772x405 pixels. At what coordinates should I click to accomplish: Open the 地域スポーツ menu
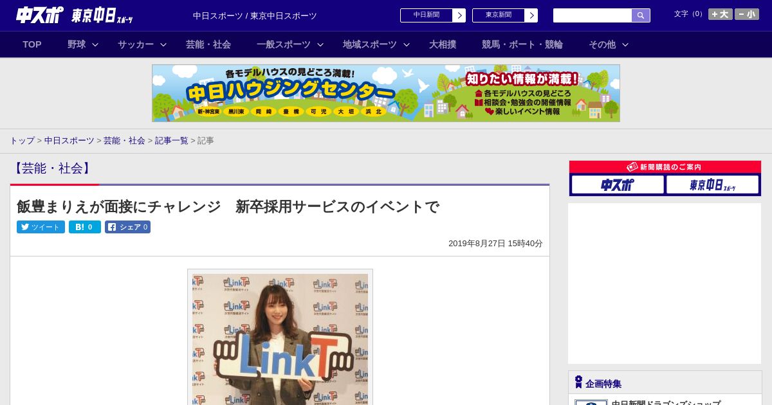point(370,44)
